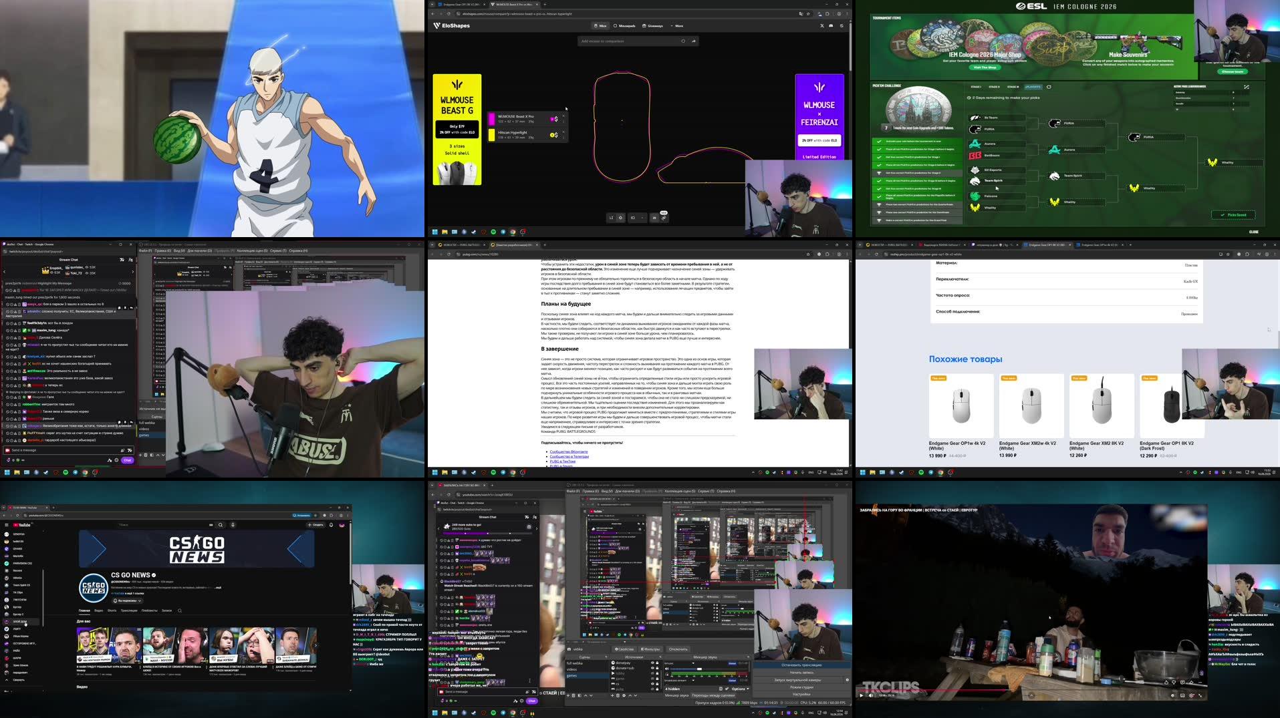Click 'Сообщество ВКонтакте' link on PUBG page
Image resolution: width=1280 pixels, height=718 pixels.
569,452
